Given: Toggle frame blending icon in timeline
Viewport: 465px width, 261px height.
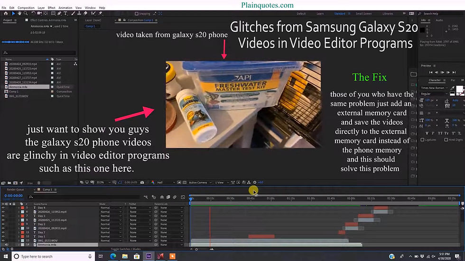Looking at the screenshot, I should click(x=168, y=197).
